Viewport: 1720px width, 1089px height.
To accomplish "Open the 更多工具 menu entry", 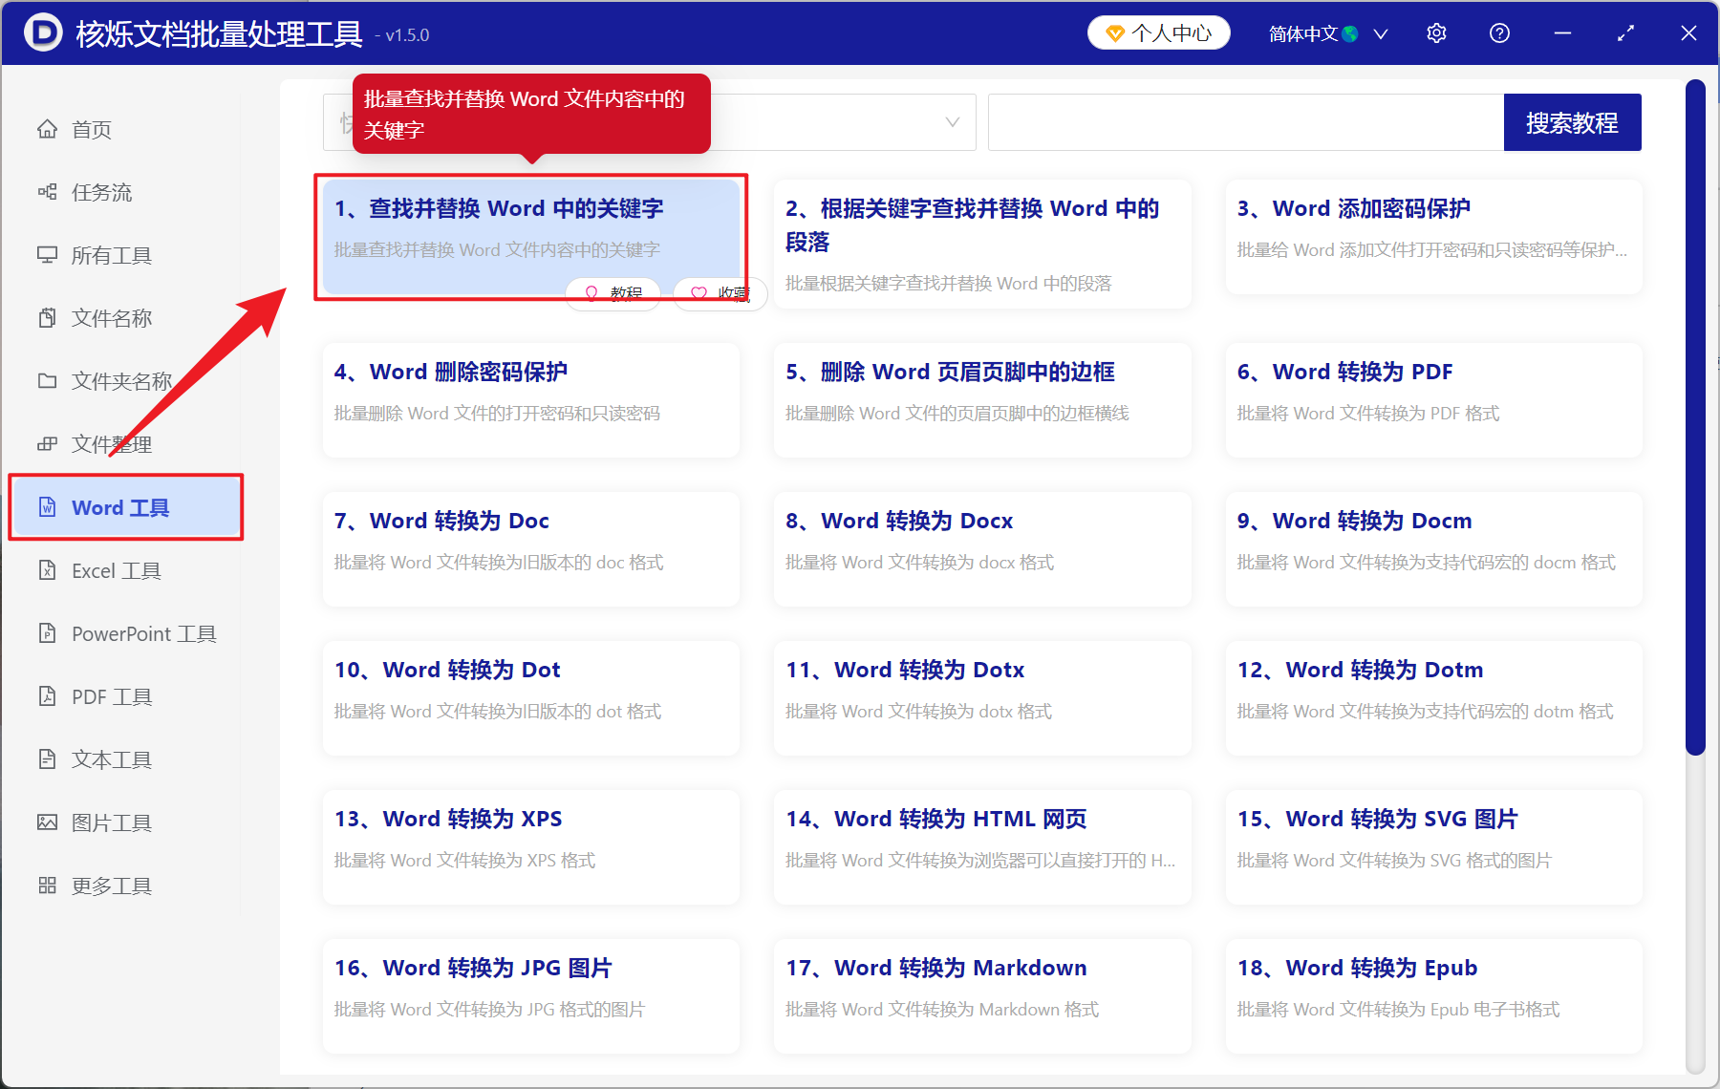I will pyautogui.click(x=105, y=886).
